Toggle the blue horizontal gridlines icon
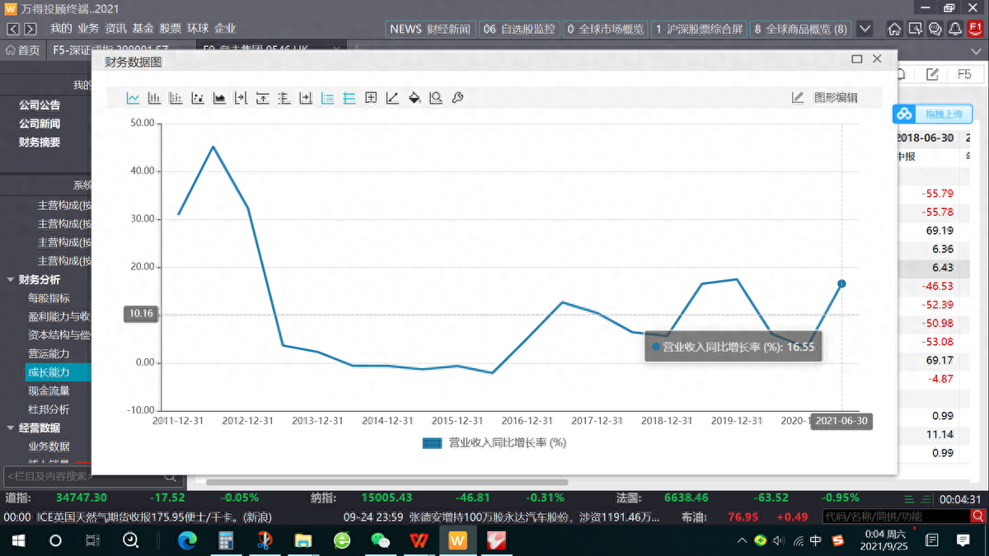 click(349, 98)
